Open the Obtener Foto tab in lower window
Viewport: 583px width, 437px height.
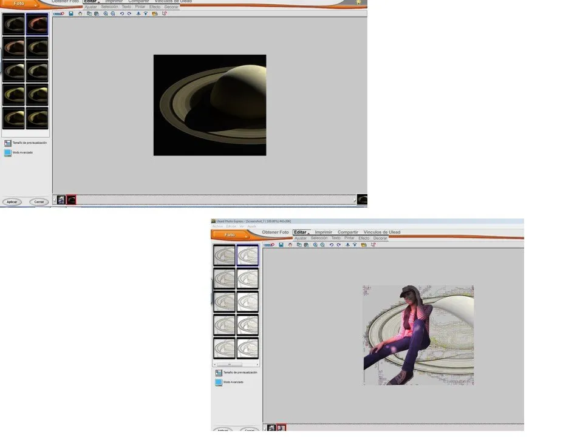275,232
